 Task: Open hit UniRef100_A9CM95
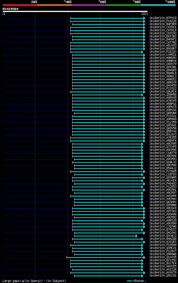[x=163, y=144]
